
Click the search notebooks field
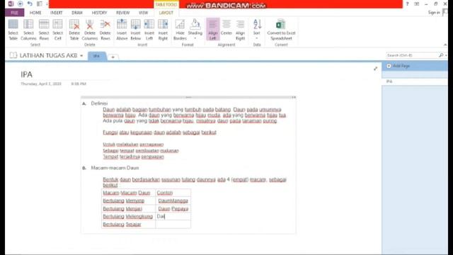(412, 55)
